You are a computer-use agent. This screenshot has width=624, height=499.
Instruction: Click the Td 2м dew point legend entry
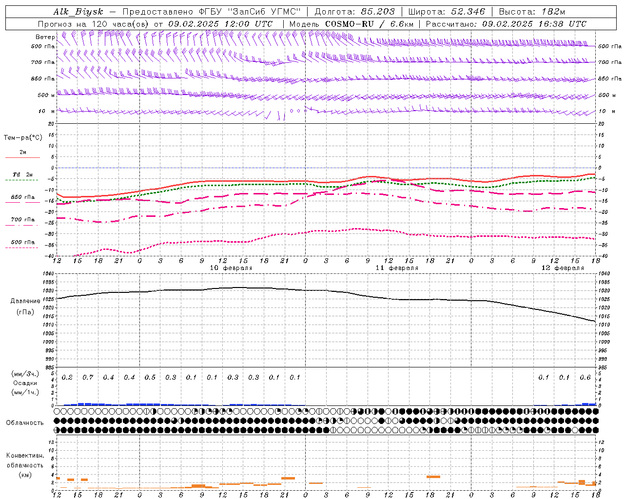(x=22, y=174)
